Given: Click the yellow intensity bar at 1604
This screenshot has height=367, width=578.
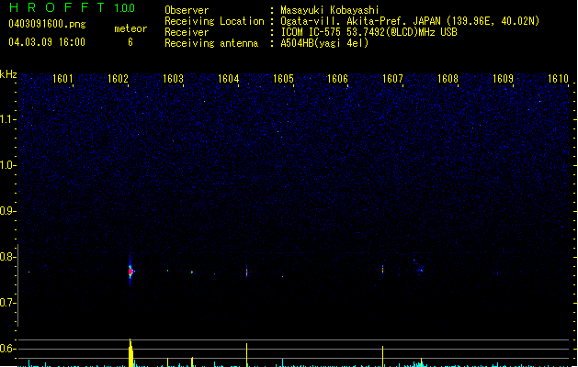Looking at the screenshot, I should pyautogui.click(x=246, y=355).
